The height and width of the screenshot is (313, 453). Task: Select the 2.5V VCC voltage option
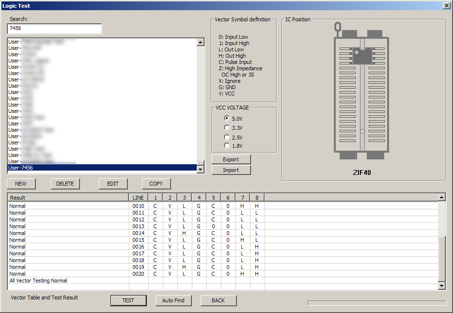click(227, 137)
